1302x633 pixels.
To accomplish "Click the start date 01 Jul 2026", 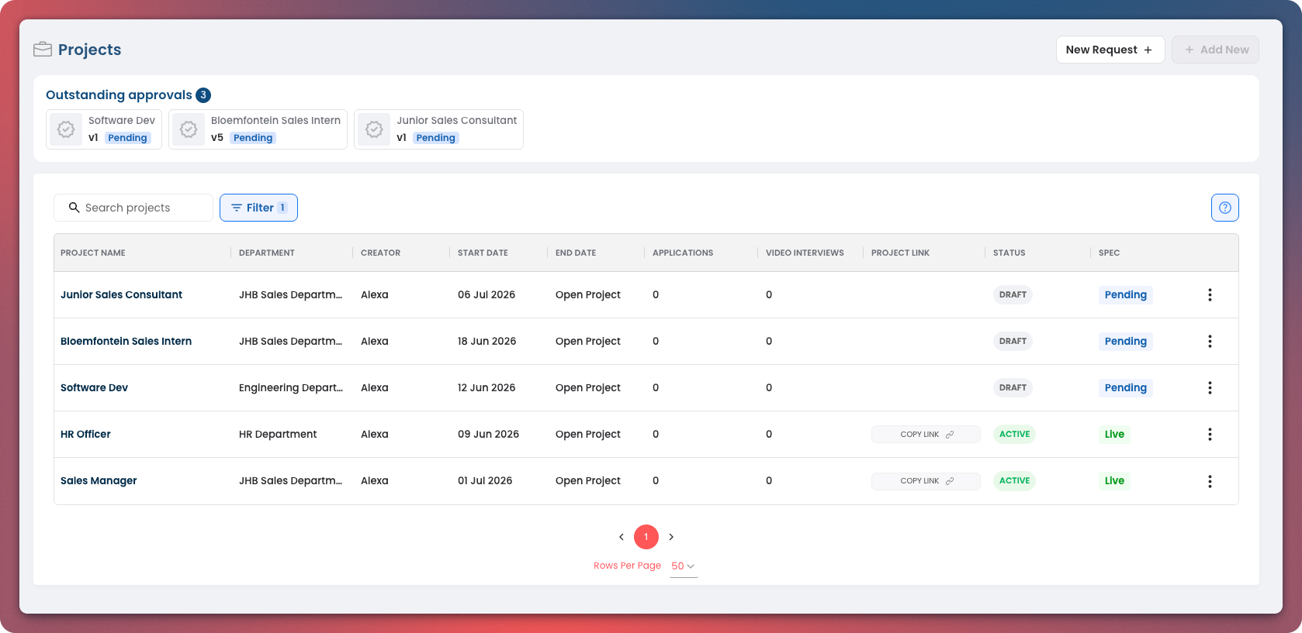I will (485, 480).
